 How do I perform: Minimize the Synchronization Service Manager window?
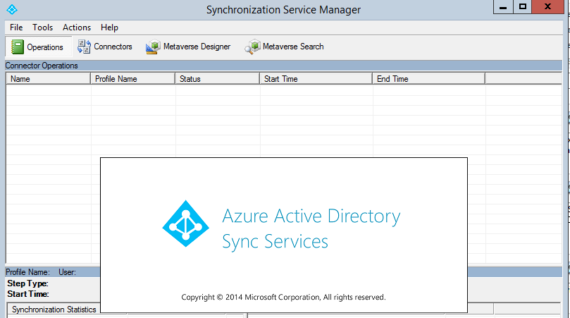tap(502, 6)
